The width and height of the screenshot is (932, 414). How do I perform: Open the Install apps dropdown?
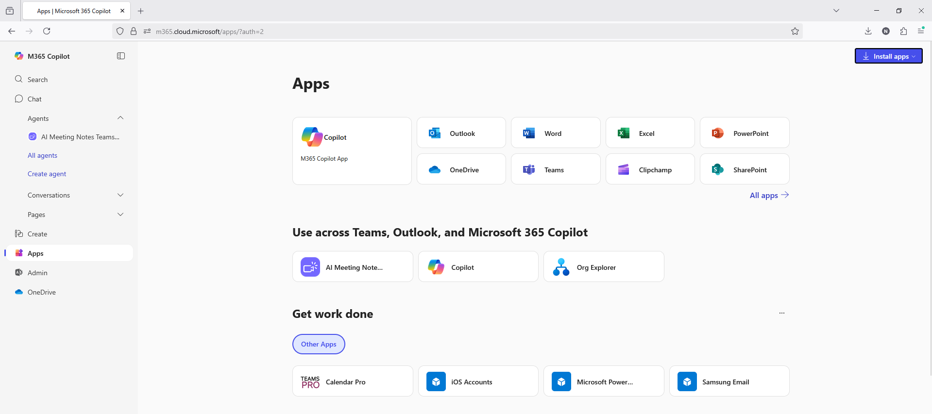click(x=888, y=56)
